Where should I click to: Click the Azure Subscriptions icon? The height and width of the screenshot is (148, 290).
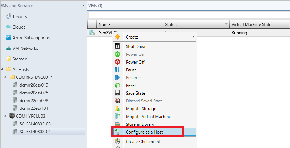[x=9, y=37]
